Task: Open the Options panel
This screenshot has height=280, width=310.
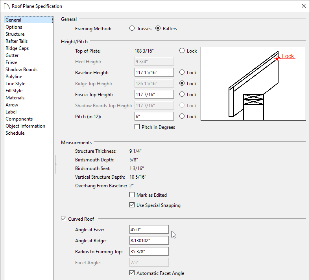Action: point(14,27)
